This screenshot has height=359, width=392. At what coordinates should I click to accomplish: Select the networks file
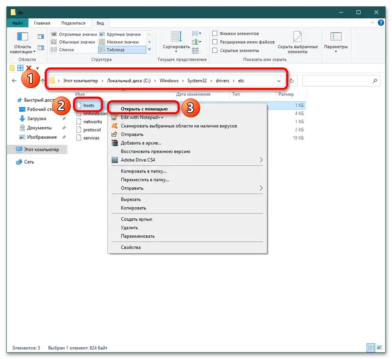coord(93,121)
